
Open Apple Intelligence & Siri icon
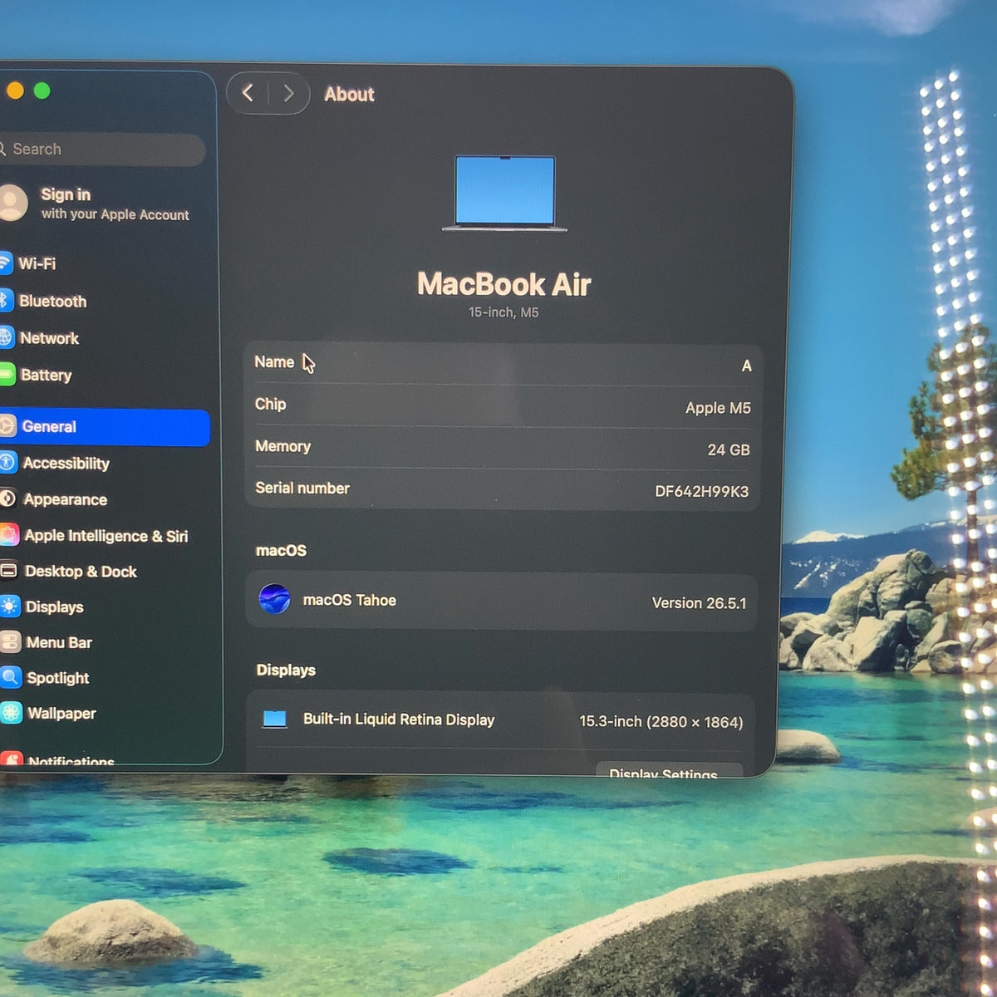point(8,534)
